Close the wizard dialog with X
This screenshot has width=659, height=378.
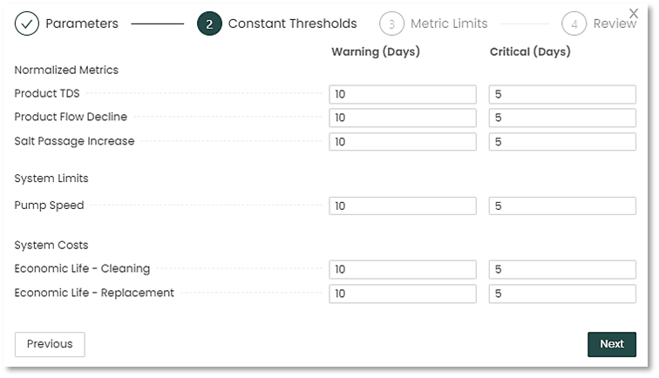click(634, 14)
